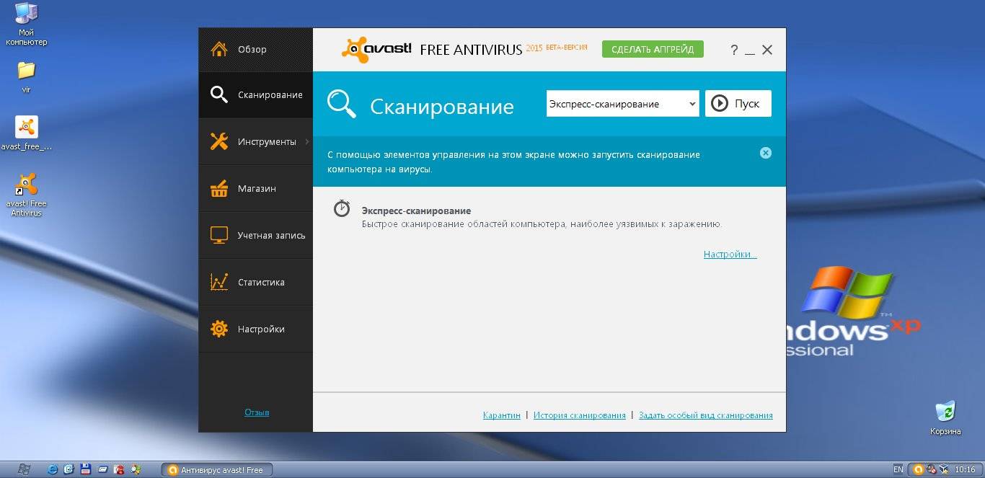
Task: Select the Сканирование menu item
Action: [x=256, y=94]
